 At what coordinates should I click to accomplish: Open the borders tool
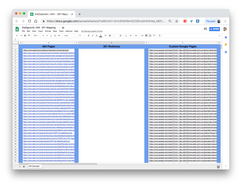point(110,35)
